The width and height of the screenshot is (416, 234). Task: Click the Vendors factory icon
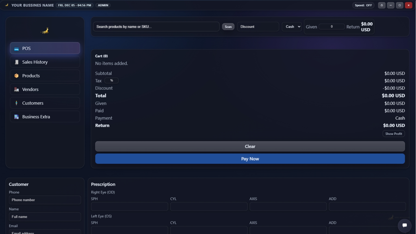click(x=16, y=89)
